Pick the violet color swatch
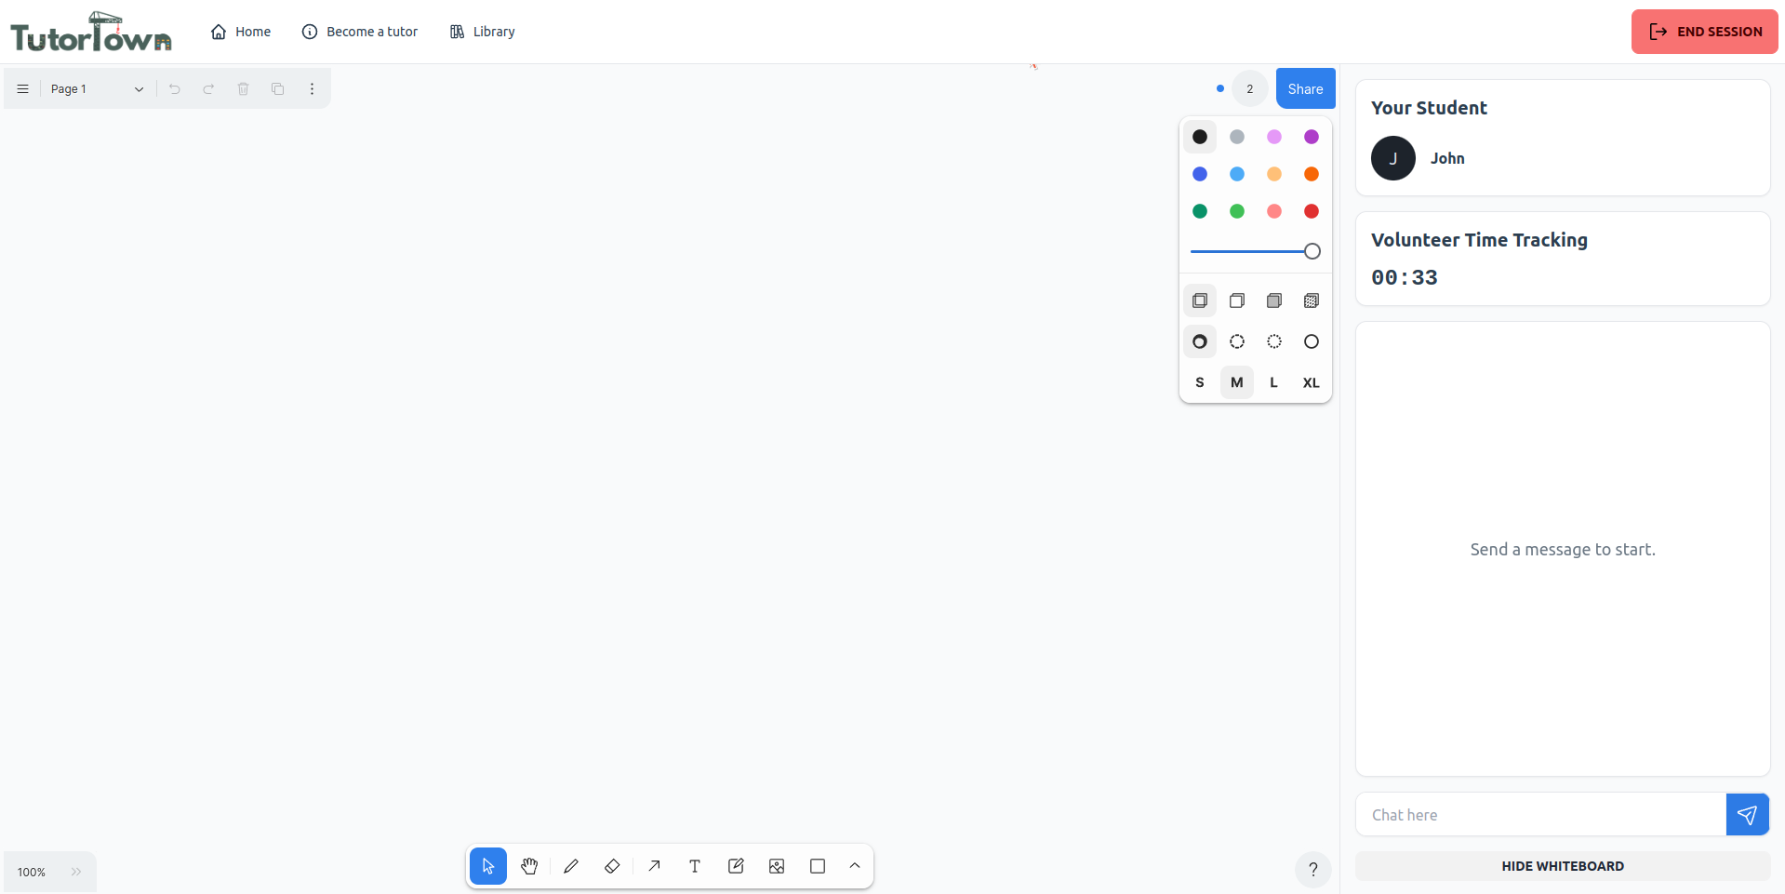This screenshot has height=894, width=1785. (x=1312, y=137)
